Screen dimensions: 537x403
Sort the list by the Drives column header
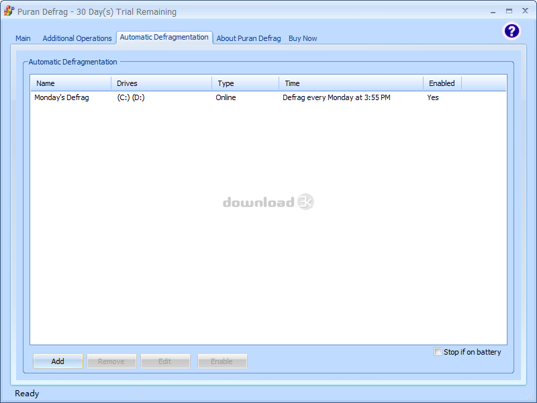point(162,83)
